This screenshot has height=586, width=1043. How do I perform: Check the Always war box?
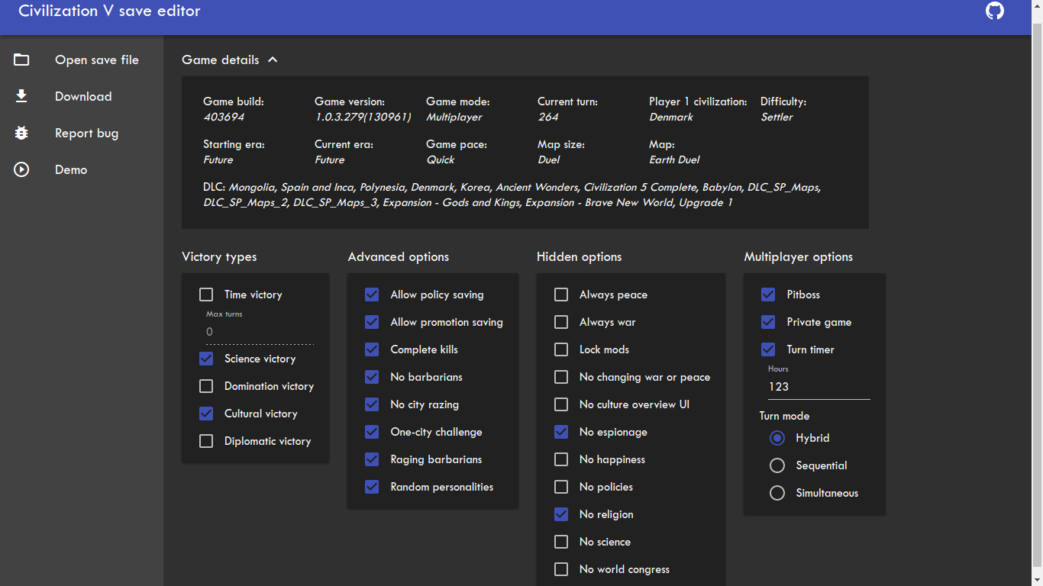561,322
